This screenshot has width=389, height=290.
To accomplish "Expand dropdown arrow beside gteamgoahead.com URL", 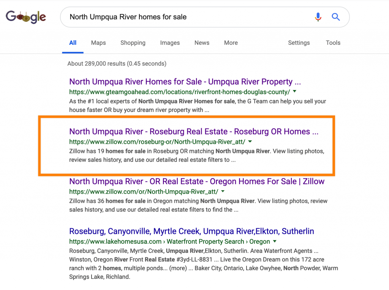I will (294, 91).
